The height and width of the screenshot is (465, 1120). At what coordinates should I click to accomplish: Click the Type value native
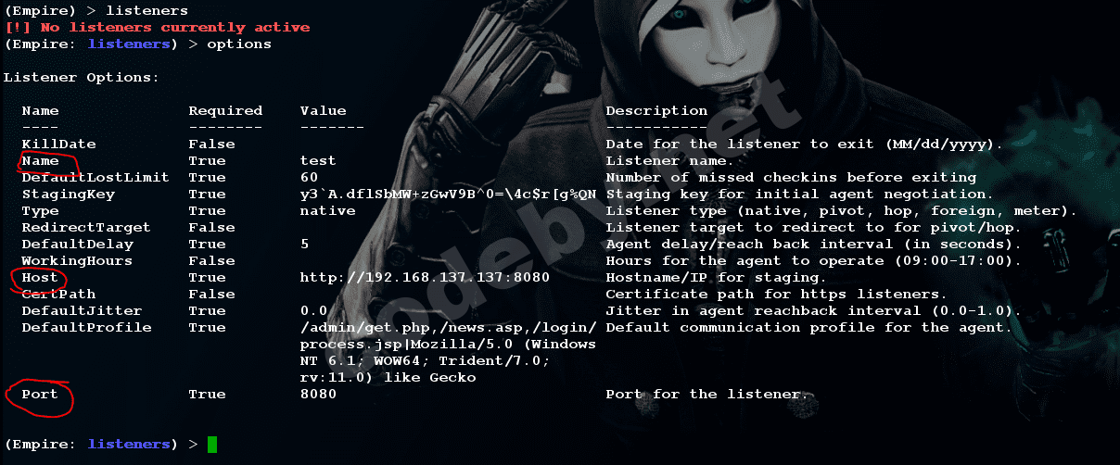tap(327, 210)
